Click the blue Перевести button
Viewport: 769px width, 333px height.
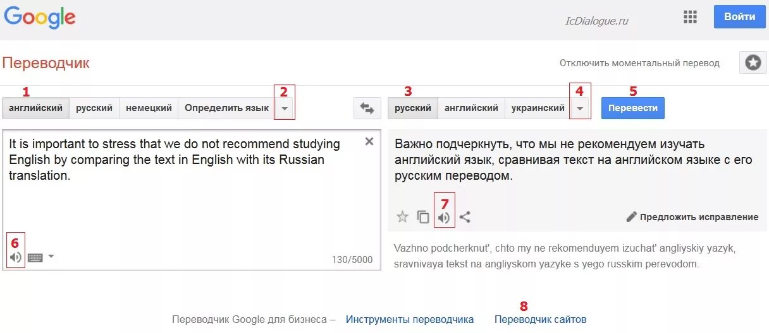(633, 108)
